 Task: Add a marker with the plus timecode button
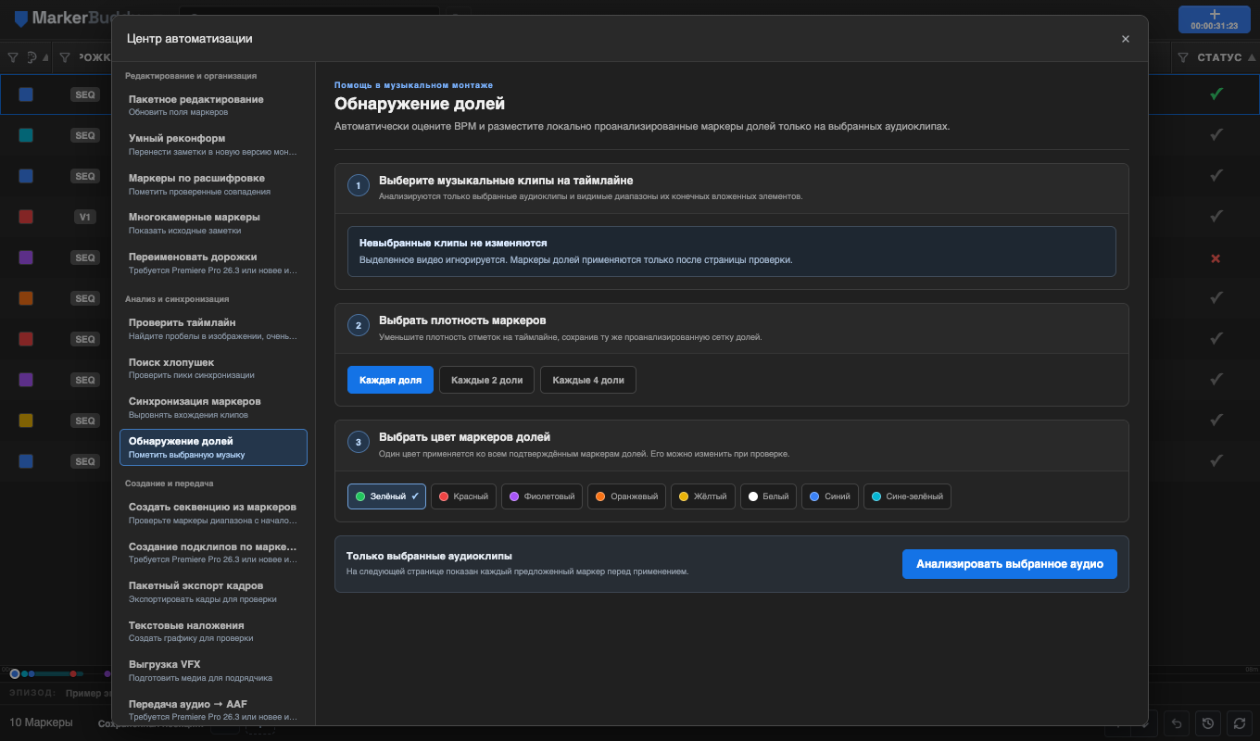tap(1215, 19)
